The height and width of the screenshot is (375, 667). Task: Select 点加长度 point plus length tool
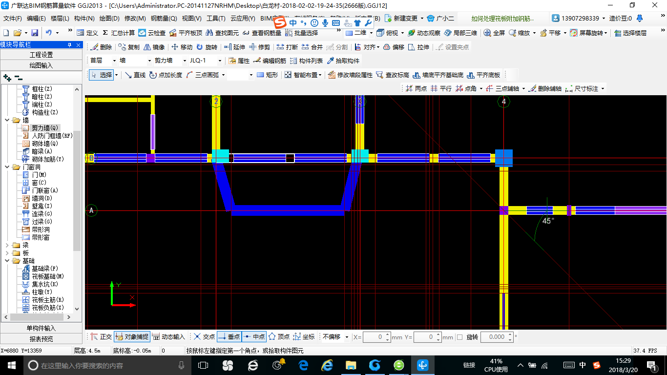[166, 75]
